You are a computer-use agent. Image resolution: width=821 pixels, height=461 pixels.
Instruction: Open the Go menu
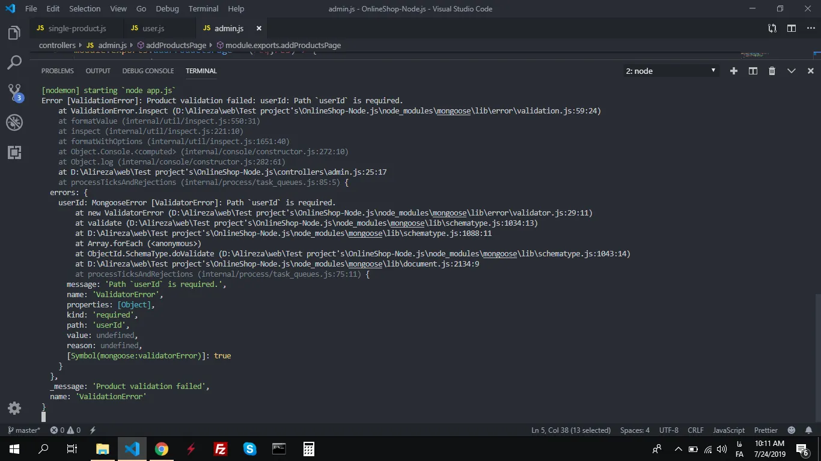coord(141,9)
